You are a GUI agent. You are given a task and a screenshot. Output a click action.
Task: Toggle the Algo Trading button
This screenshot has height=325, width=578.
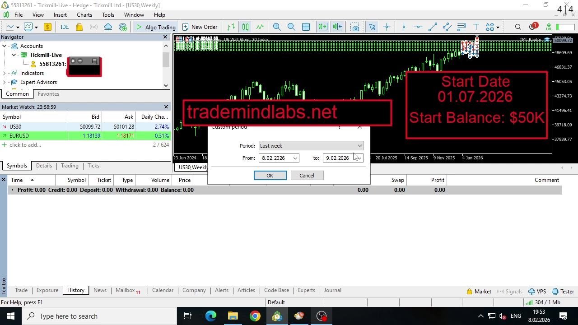tap(156, 27)
